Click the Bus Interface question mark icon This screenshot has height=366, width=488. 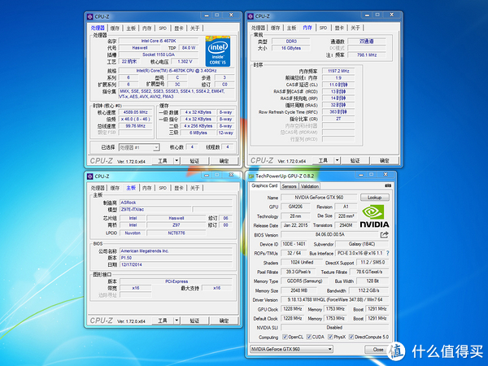tap(387, 253)
